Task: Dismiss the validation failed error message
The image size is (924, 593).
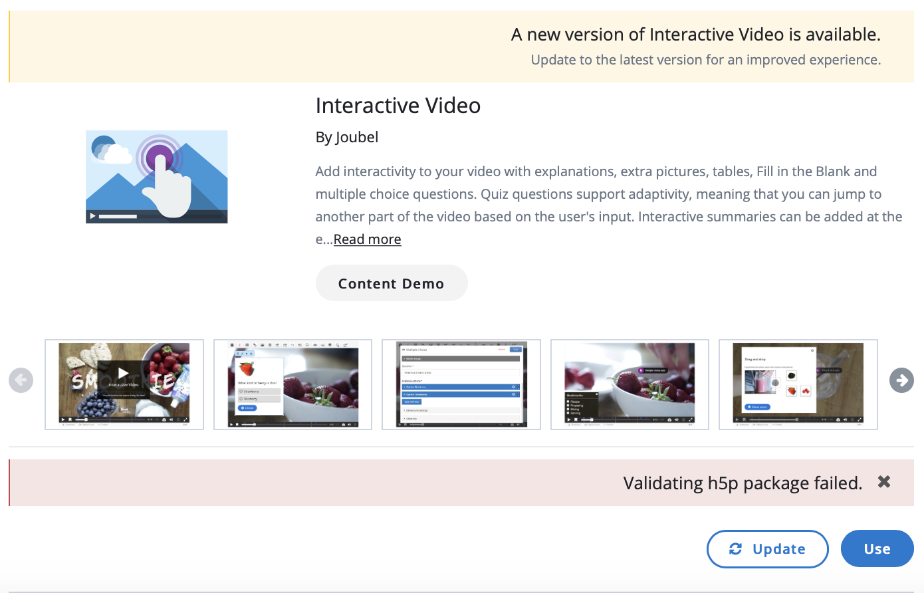Action: pyautogui.click(x=884, y=482)
